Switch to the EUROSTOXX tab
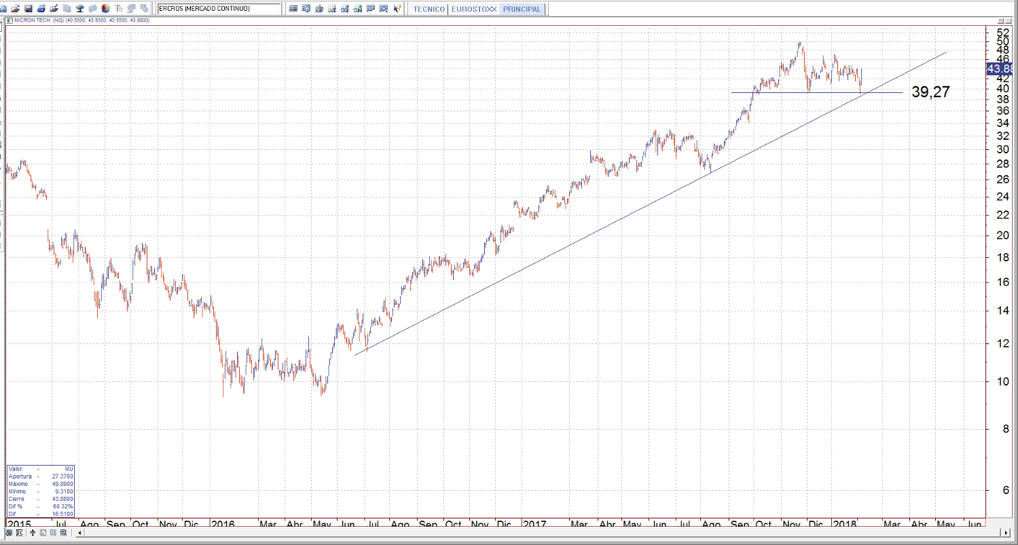 pyautogui.click(x=473, y=9)
